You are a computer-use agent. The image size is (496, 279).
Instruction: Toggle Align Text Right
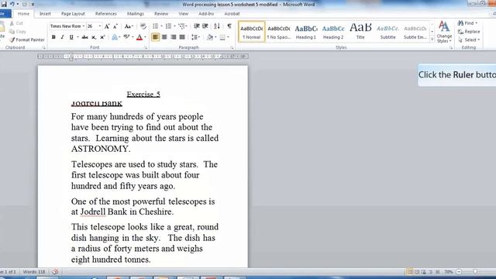173,37
